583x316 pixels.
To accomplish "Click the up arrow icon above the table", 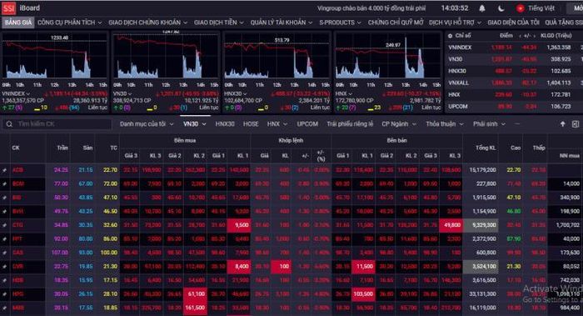I will pyautogui.click(x=562, y=124).
